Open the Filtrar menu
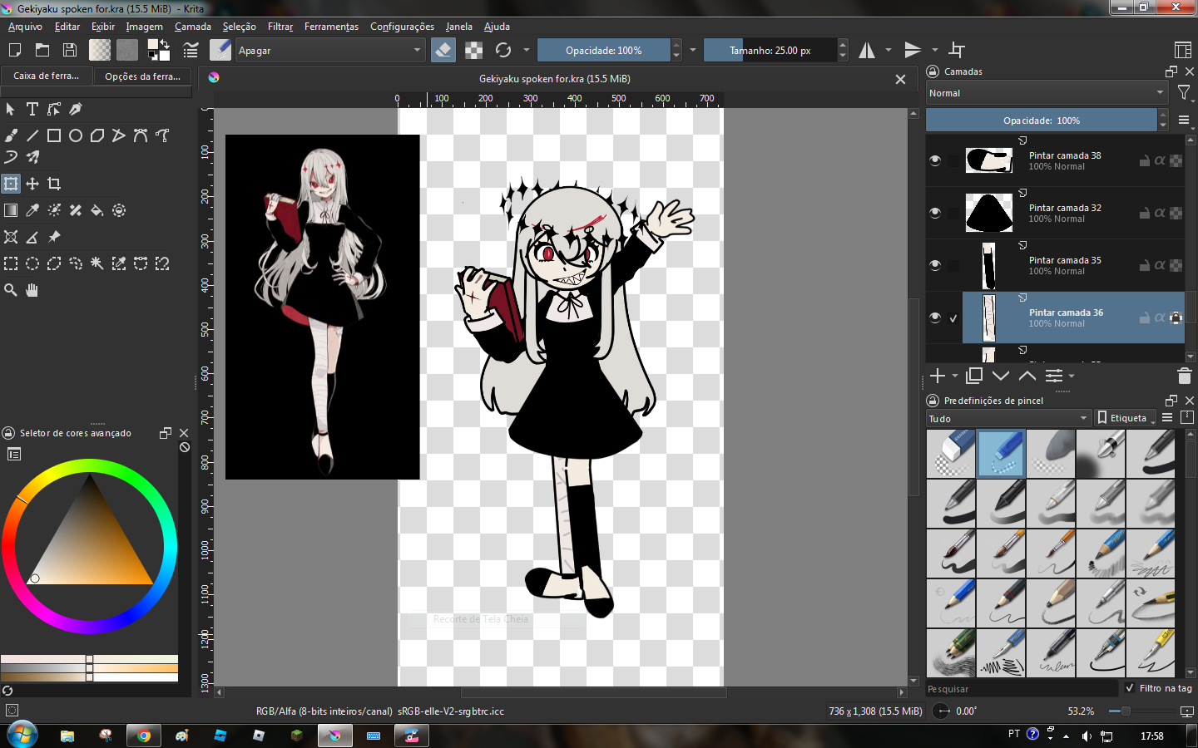 pos(280,27)
